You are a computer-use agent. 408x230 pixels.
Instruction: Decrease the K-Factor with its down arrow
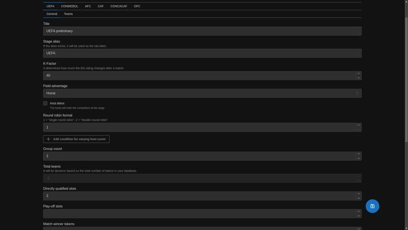point(359,78)
